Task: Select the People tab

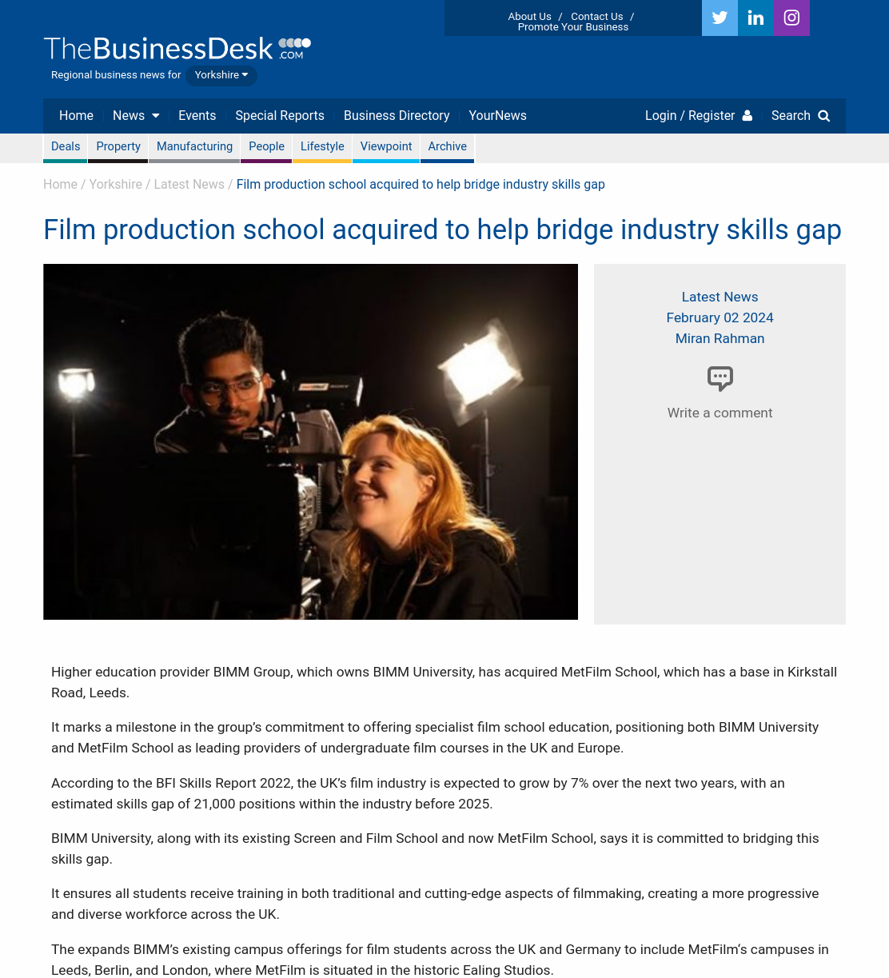Action: point(266,147)
